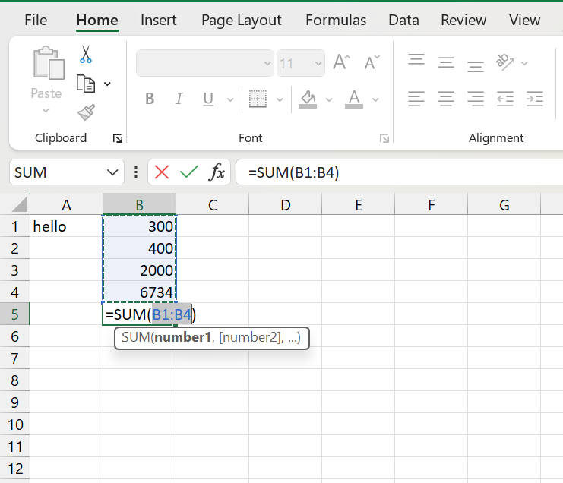Toggle Italic formatting
Screen dimensions: 563x483
click(x=179, y=99)
